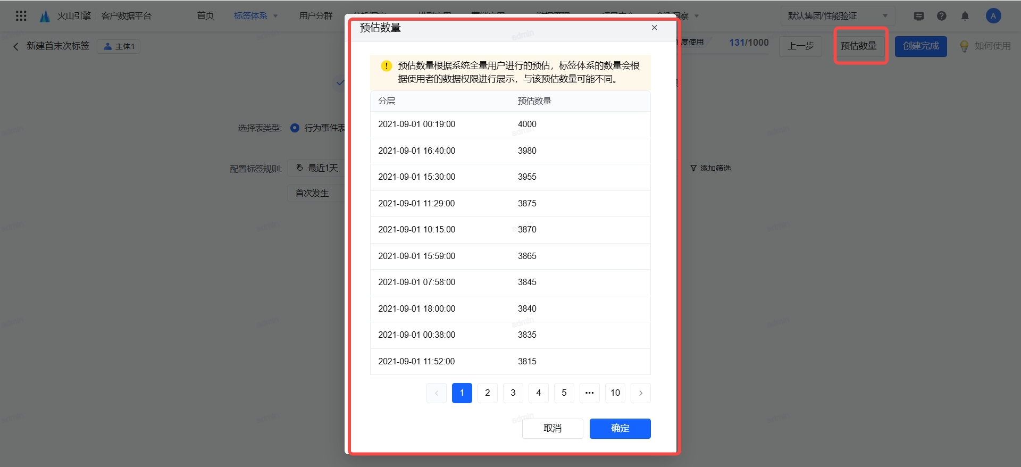Click the estimate value 3845
Screen dimensions: 1021x467
(x=527, y=282)
